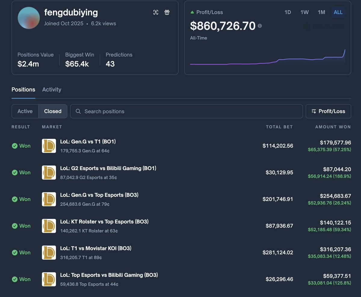Screen dimensions: 361x297
Task: Click the fengdubiying profile avatar
Action: (29, 18)
